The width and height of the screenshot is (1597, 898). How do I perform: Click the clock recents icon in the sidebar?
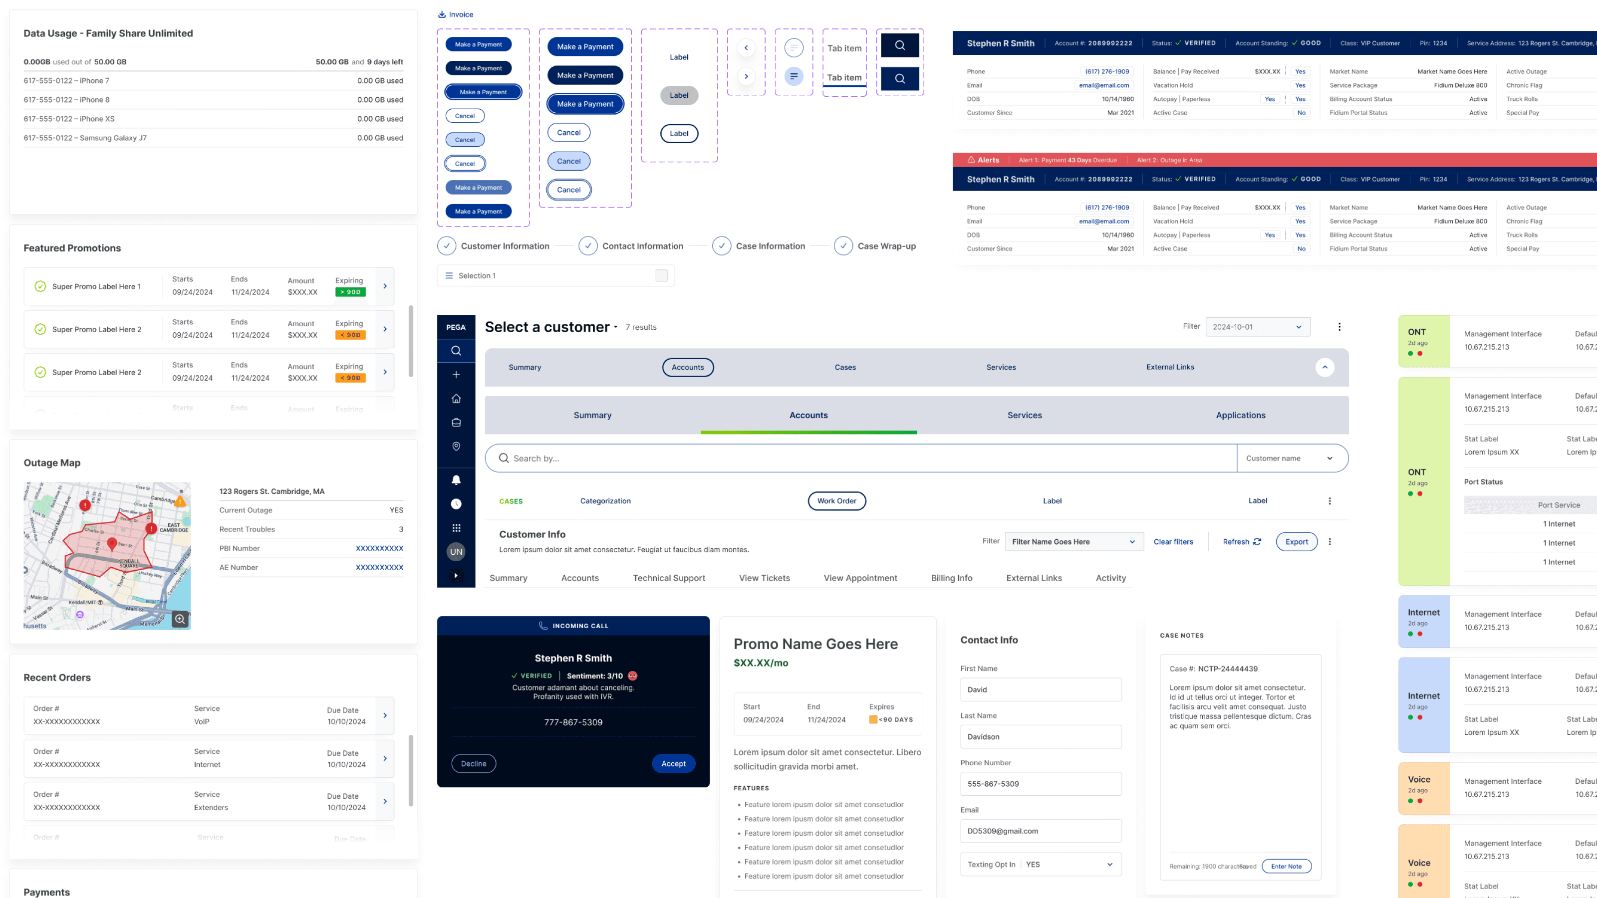[456, 504]
